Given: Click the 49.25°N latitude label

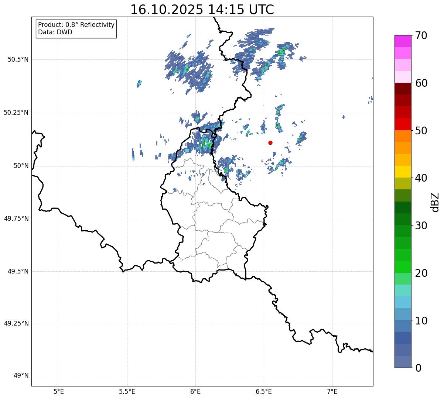Looking at the screenshot, I should click(x=16, y=323).
